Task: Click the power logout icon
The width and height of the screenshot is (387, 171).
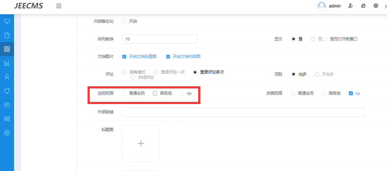Action: coord(376,6)
